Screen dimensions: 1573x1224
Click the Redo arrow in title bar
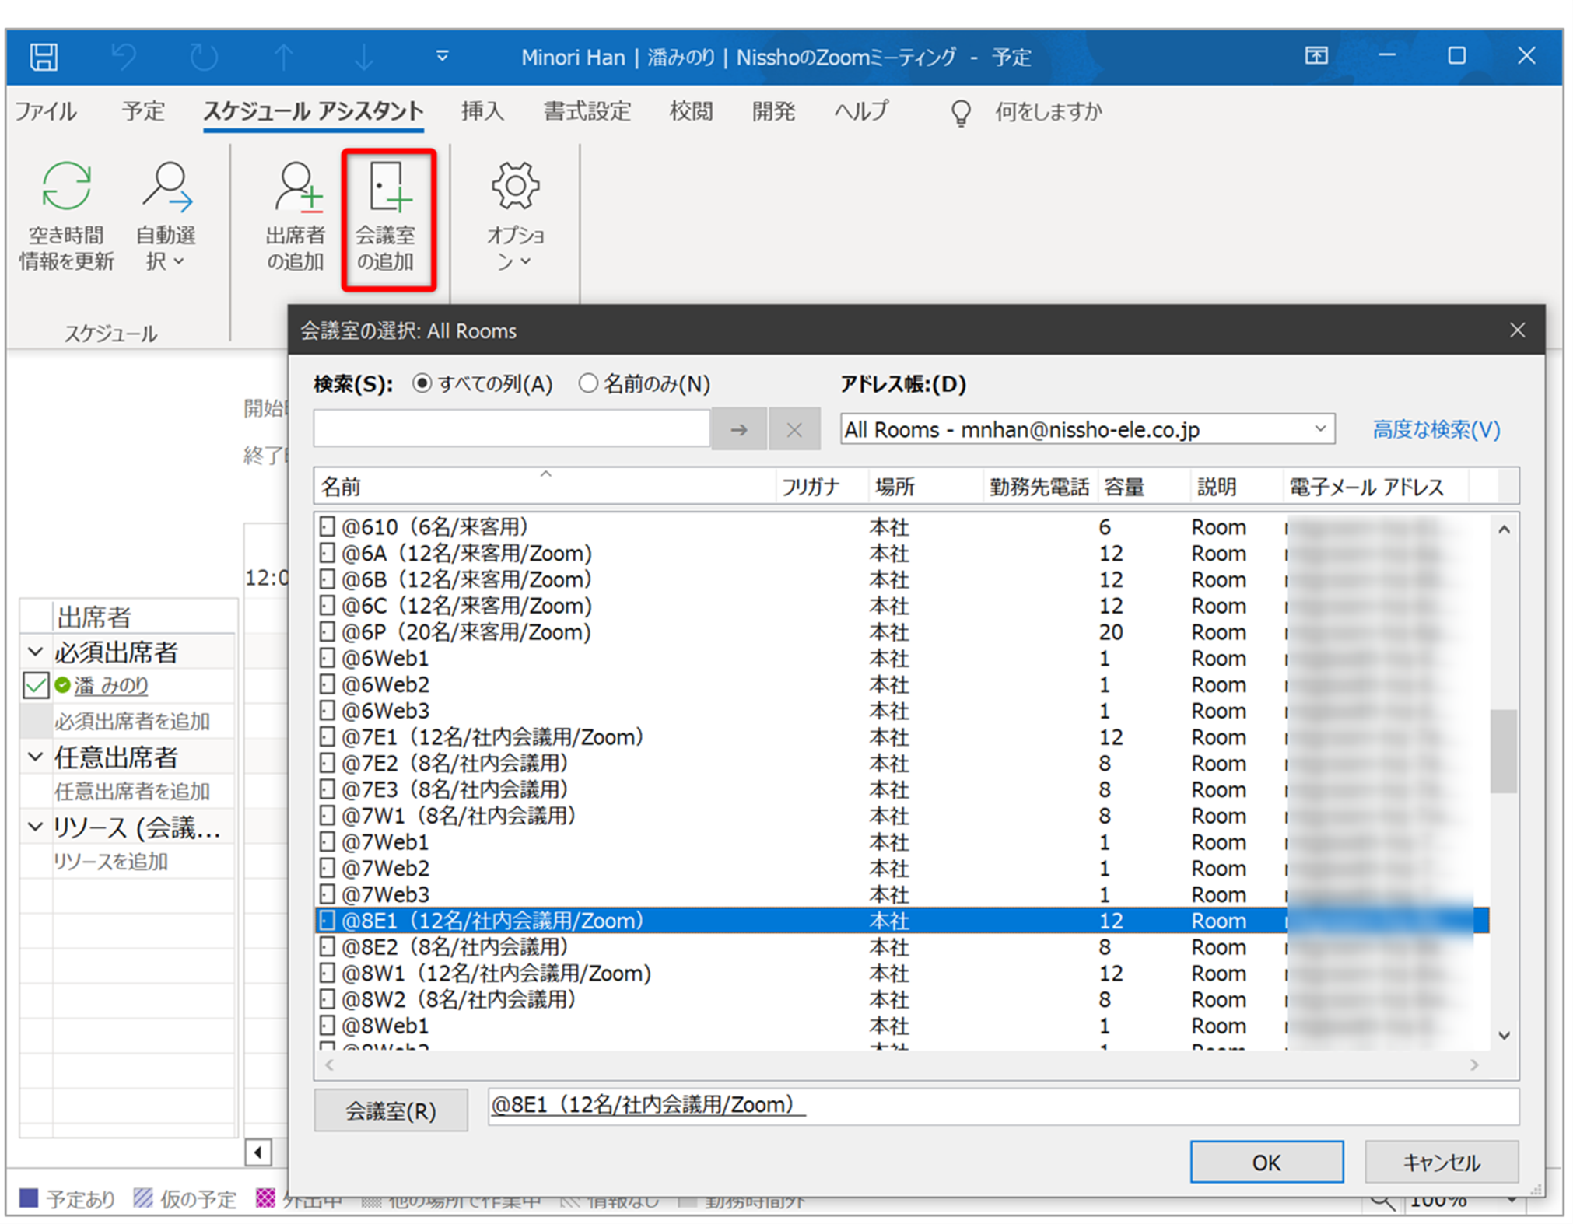(x=204, y=57)
